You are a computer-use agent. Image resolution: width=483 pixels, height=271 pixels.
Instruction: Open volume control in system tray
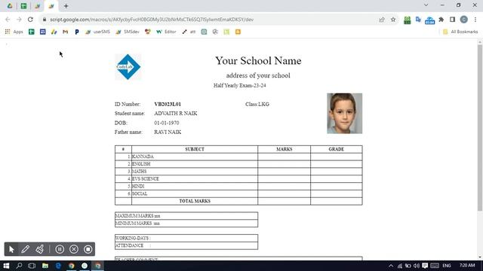pyautogui.click(x=417, y=266)
